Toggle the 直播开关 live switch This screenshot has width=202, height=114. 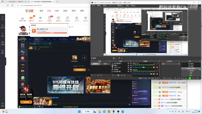(x=31, y=18)
